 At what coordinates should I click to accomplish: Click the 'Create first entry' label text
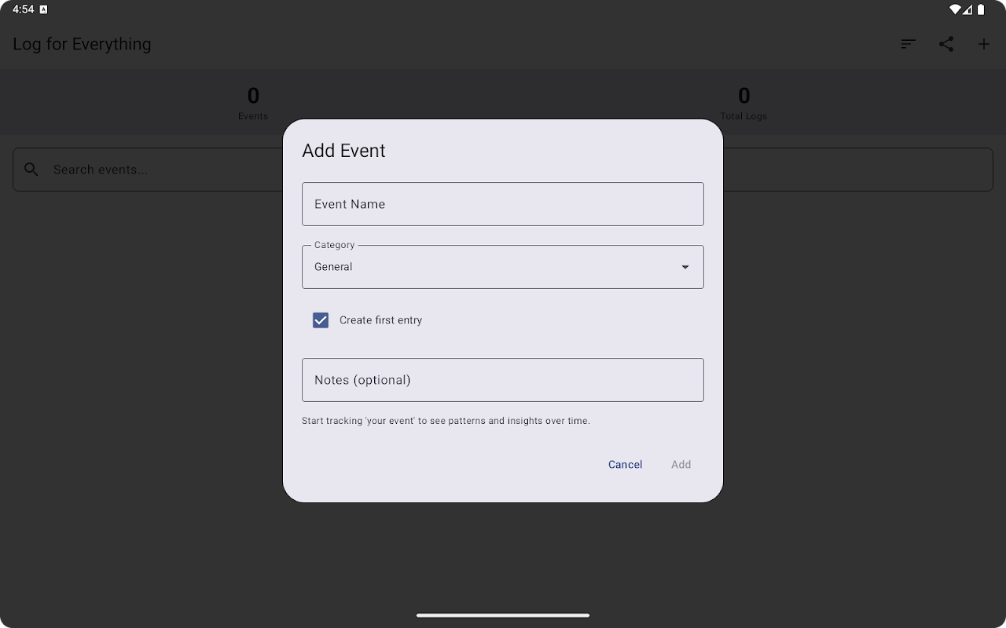tap(380, 320)
